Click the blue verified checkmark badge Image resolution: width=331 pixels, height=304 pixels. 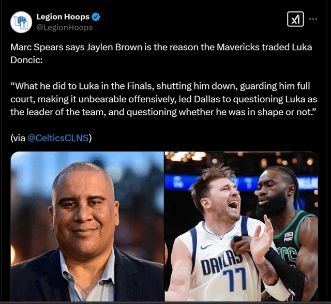(x=96, y=17)
